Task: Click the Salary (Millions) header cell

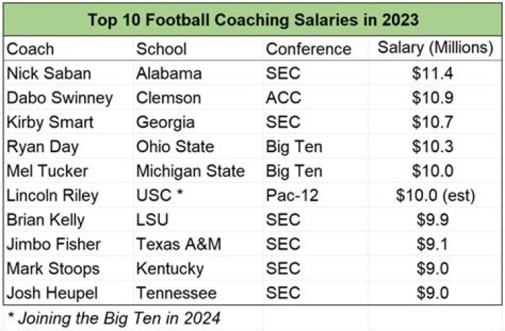Action: pyautogui.click(x=435, y=48)
